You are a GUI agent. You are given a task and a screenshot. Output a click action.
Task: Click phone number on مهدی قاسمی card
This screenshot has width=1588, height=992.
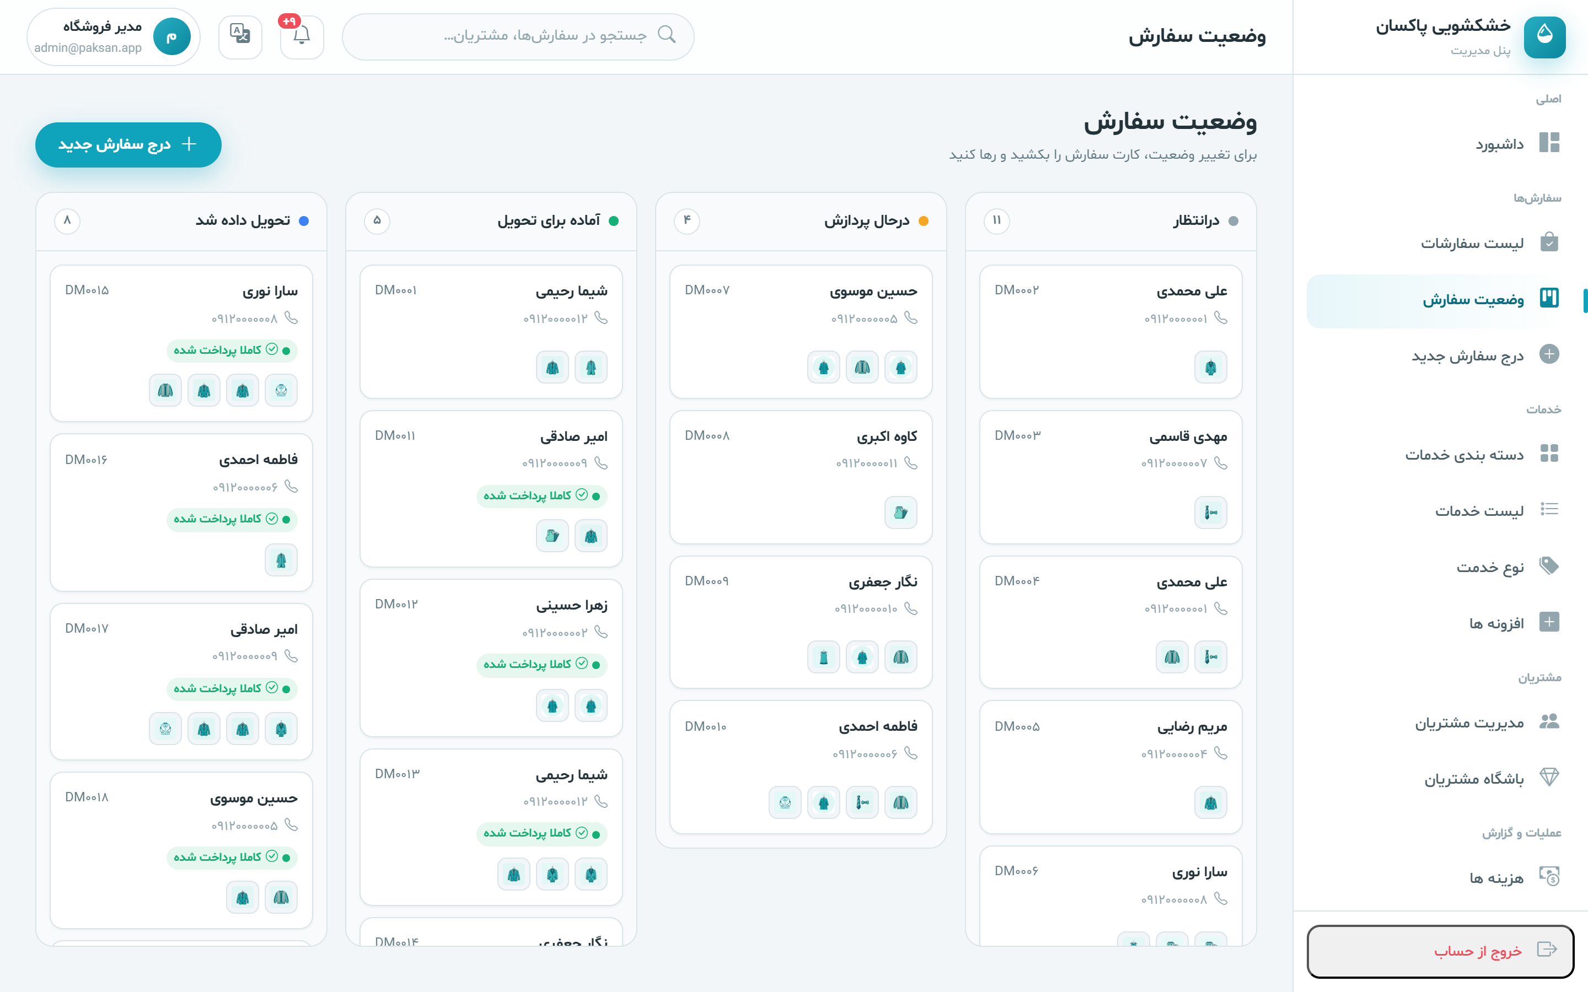(1173, 464)
